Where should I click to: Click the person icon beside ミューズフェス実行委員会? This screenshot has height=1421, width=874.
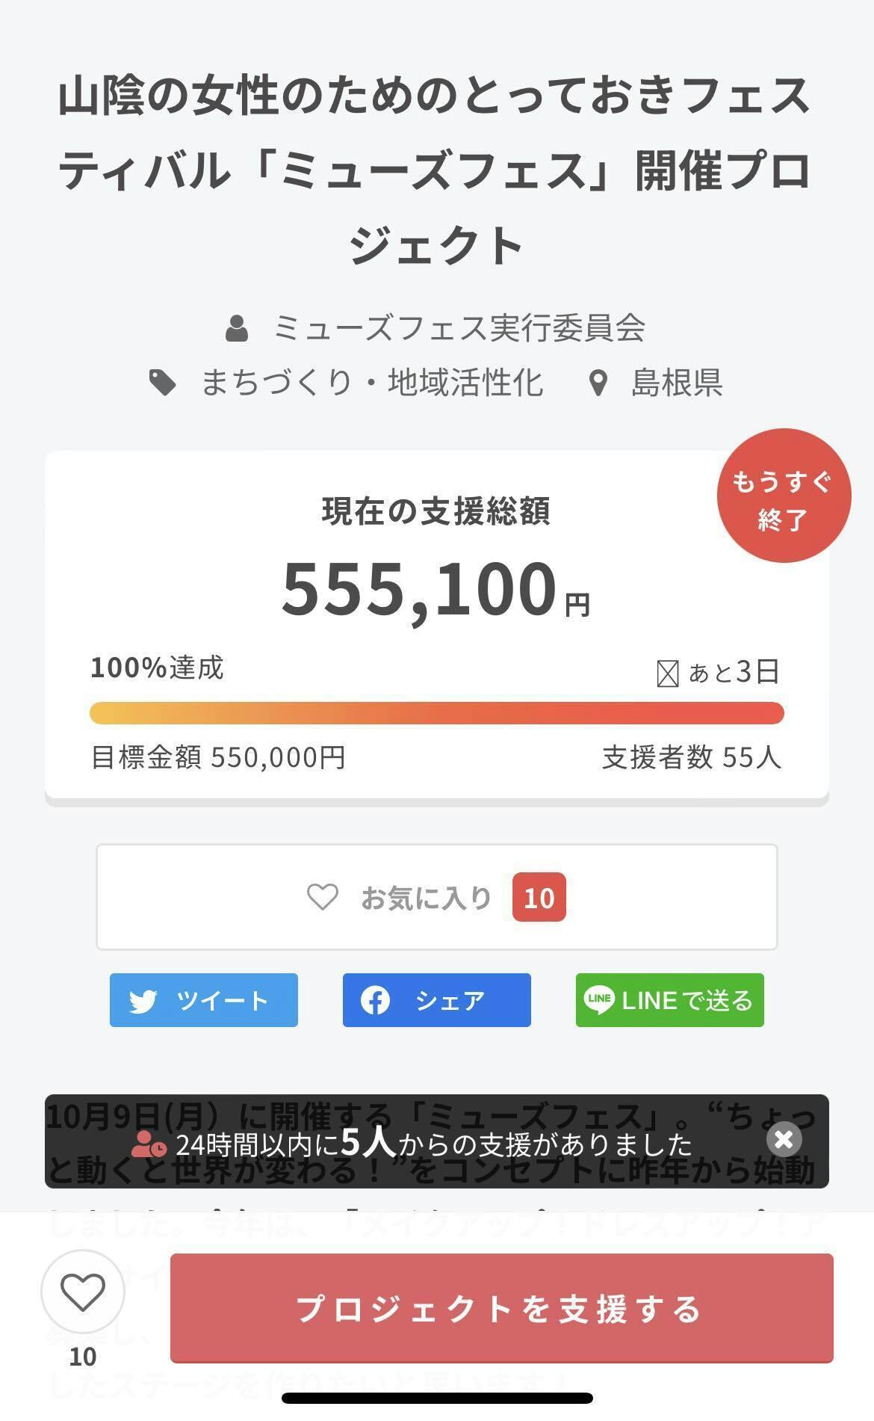coord(237,328)
